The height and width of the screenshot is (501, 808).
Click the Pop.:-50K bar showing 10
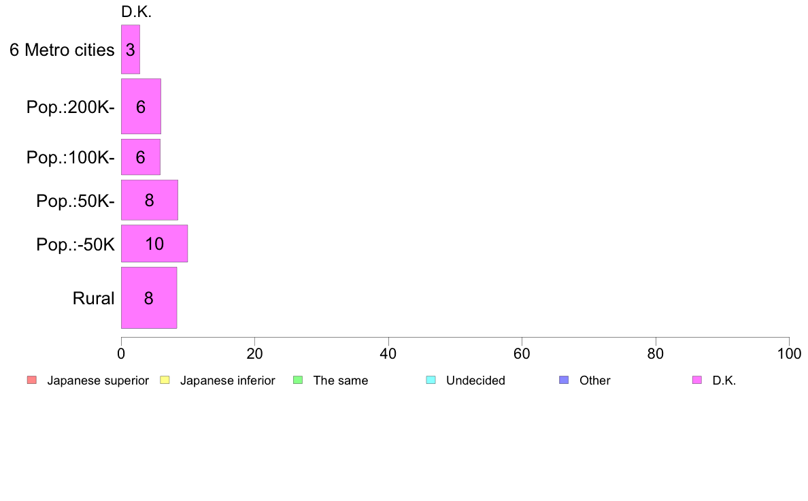click(x=154, y=244)
